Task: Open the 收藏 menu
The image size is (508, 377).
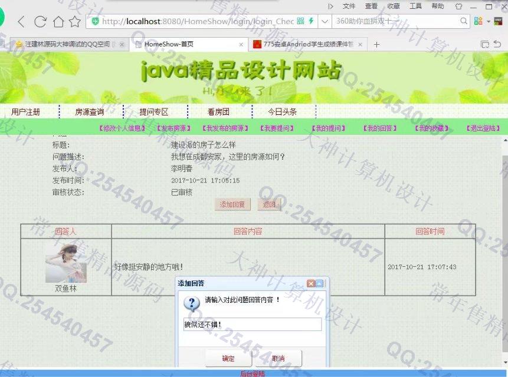Action: click(394, 6)
